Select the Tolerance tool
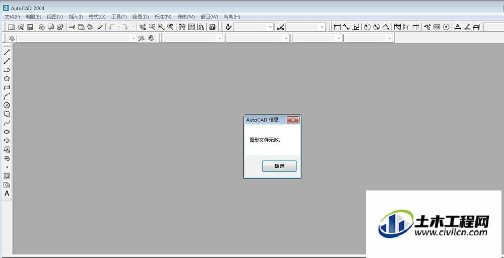Screen dimensions: 504x258 coord(436,27)
